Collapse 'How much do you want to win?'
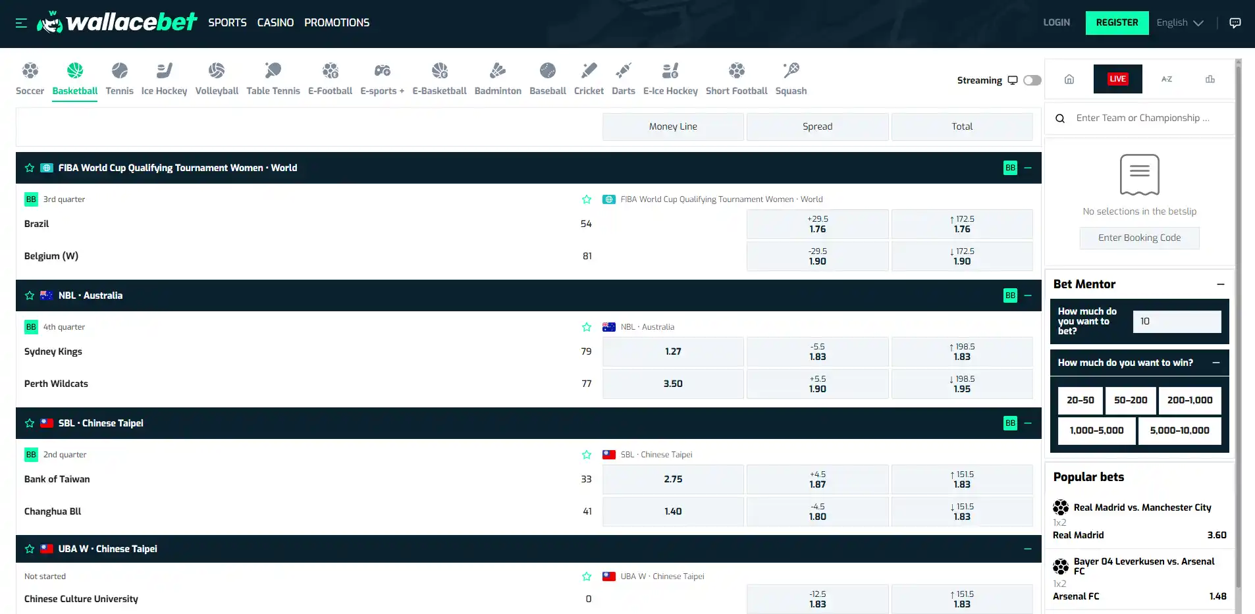 (x=1216, y=363)
